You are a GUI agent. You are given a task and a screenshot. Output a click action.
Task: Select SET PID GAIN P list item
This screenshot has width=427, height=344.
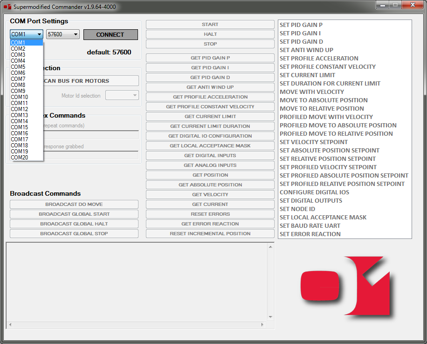coord(301,25)
